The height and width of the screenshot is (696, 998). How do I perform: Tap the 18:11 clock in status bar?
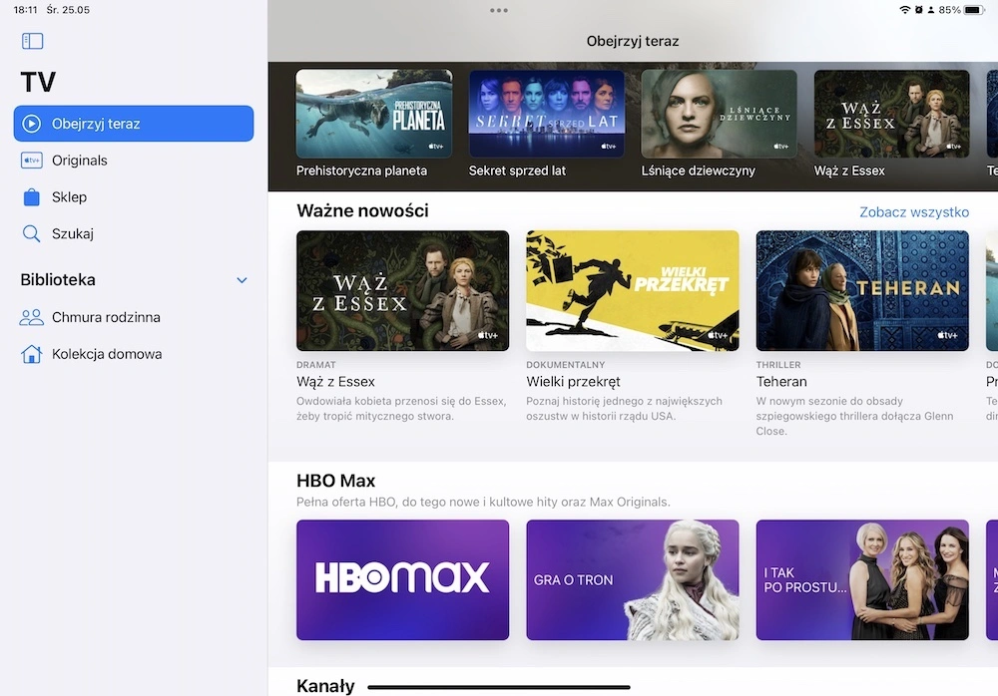(x=26, y=10)
